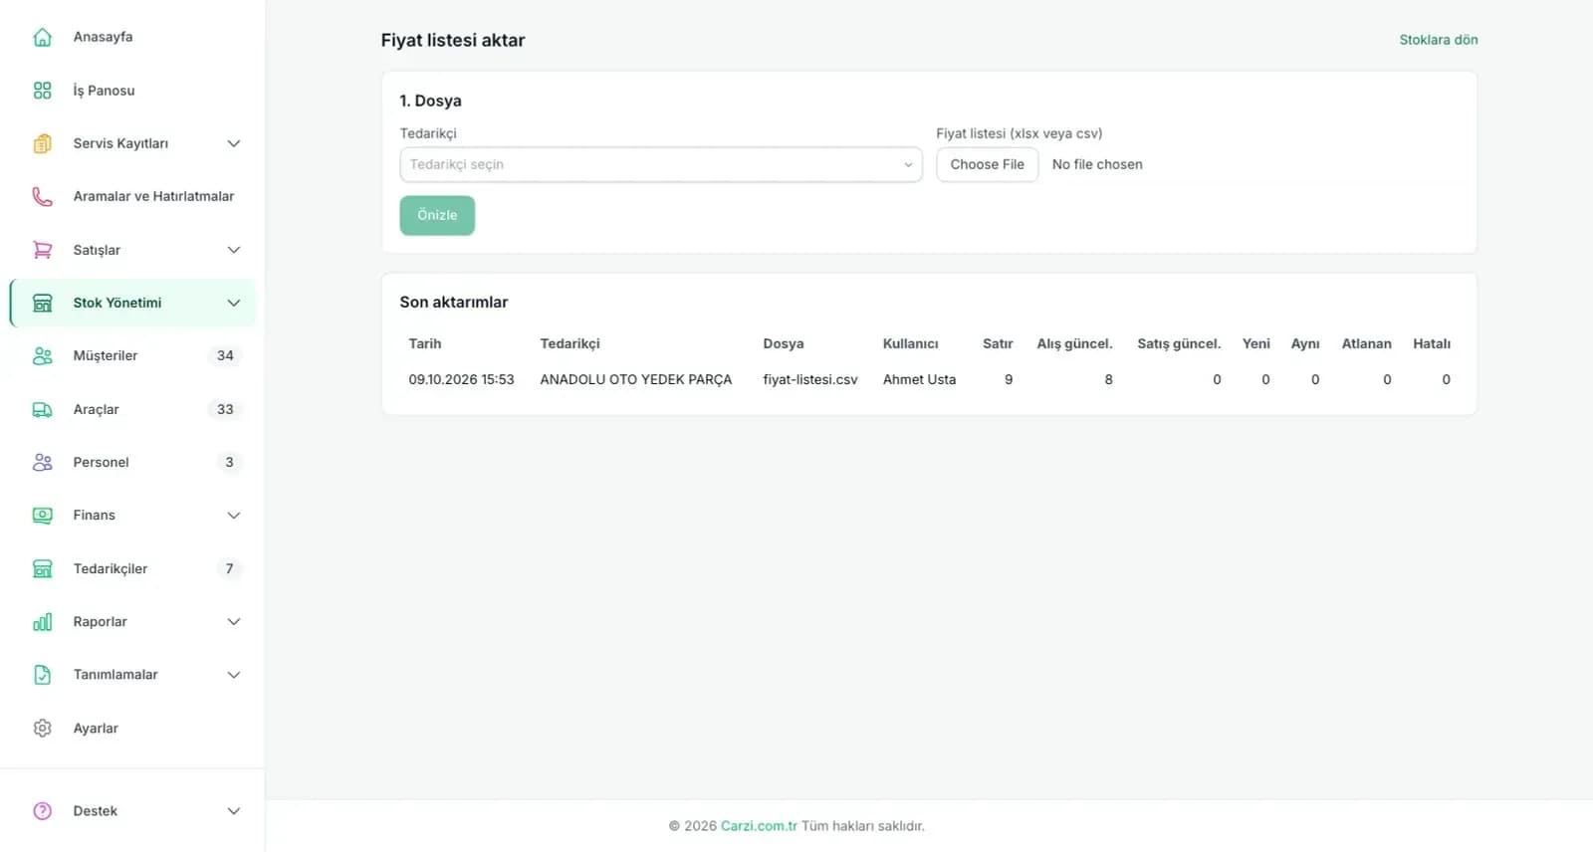Open the Ayarlar menu item
Viewport: 1593px width, 852px height.
(132, 728)
